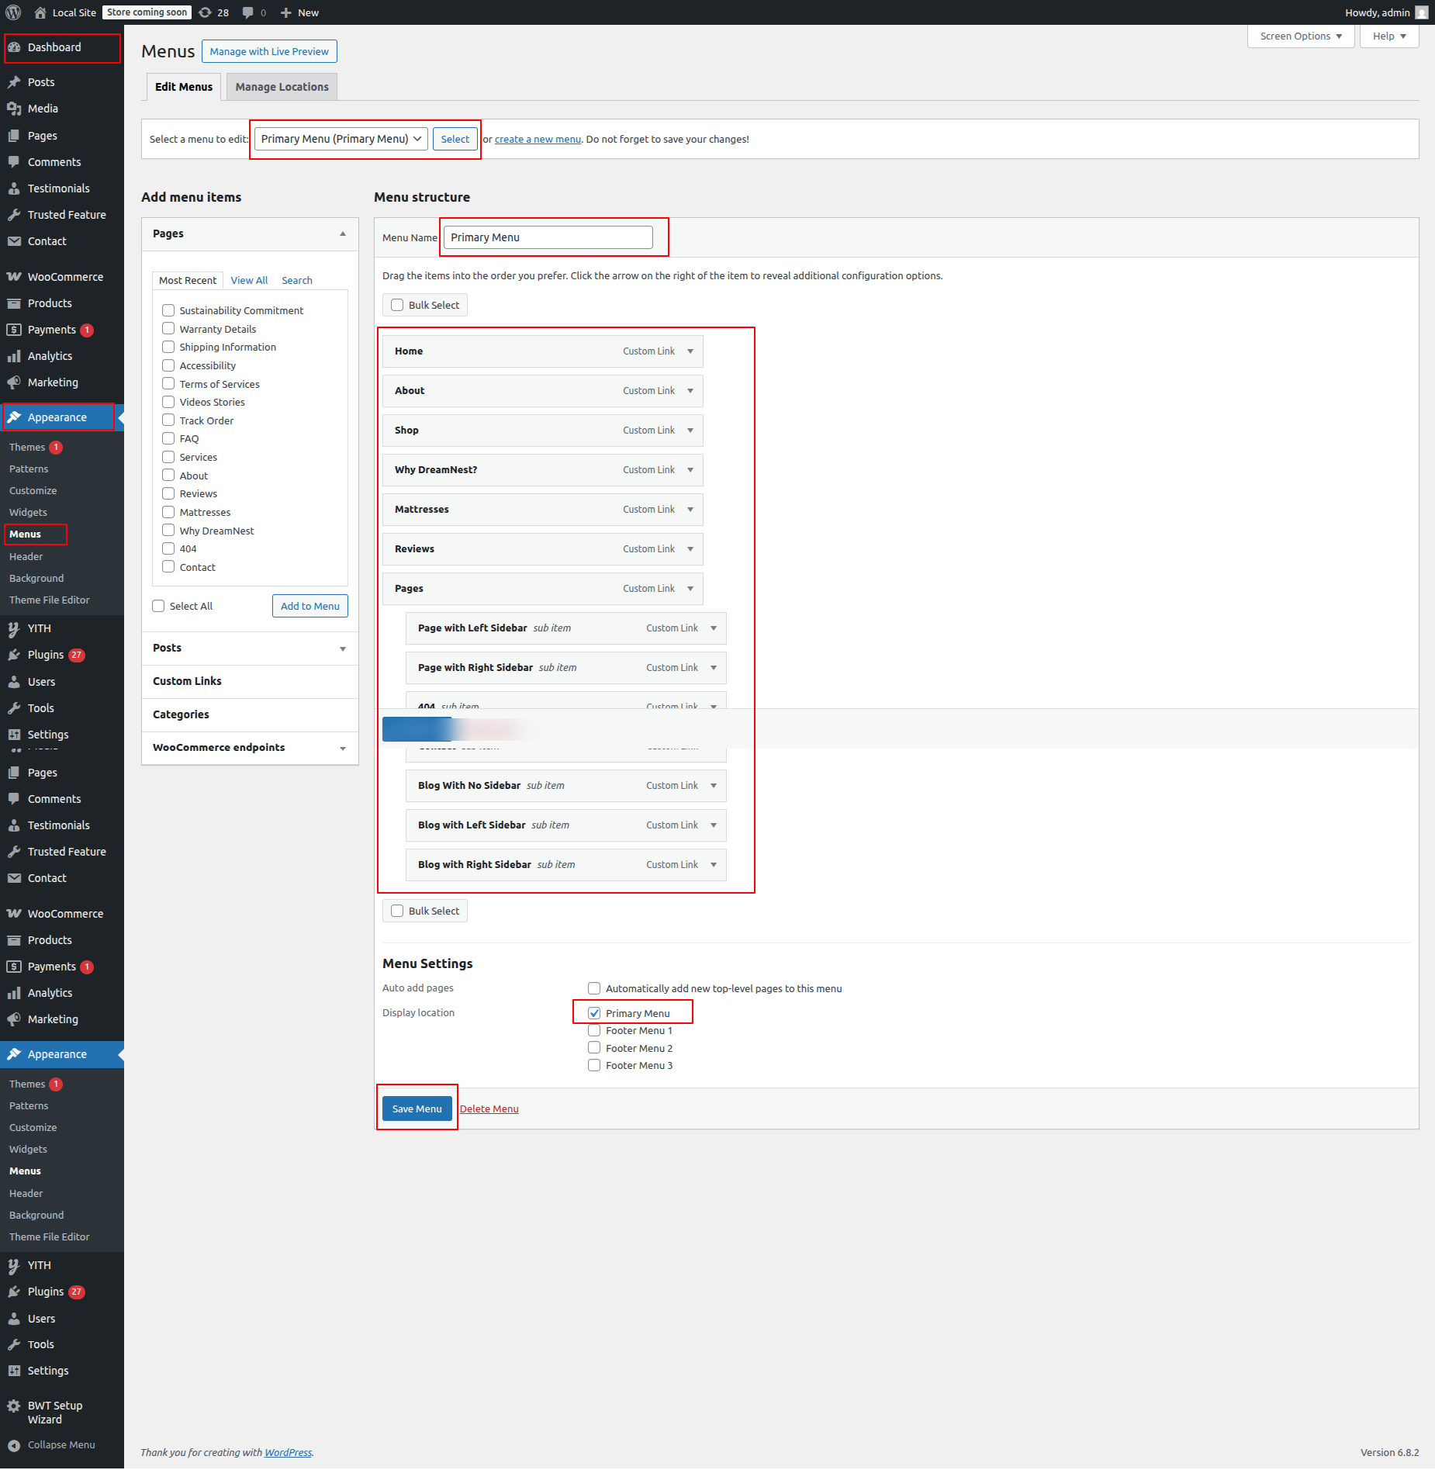
Task: Open the updates icon showing 28
Action: click(x=206, y=12)
